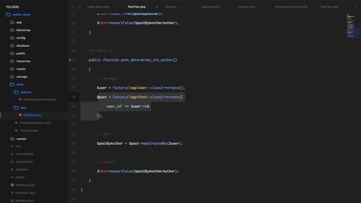Image resolution: width=361 pixels, height=203 pixels.
Task: Open the phpunit.xml tab
Action: tap(246, 7)
